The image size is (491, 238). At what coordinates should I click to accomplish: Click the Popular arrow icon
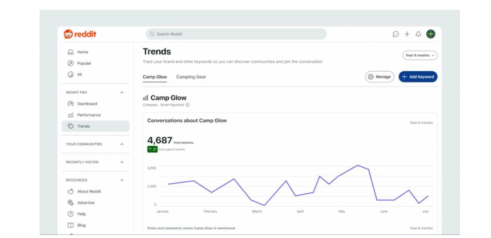point(70,63)
